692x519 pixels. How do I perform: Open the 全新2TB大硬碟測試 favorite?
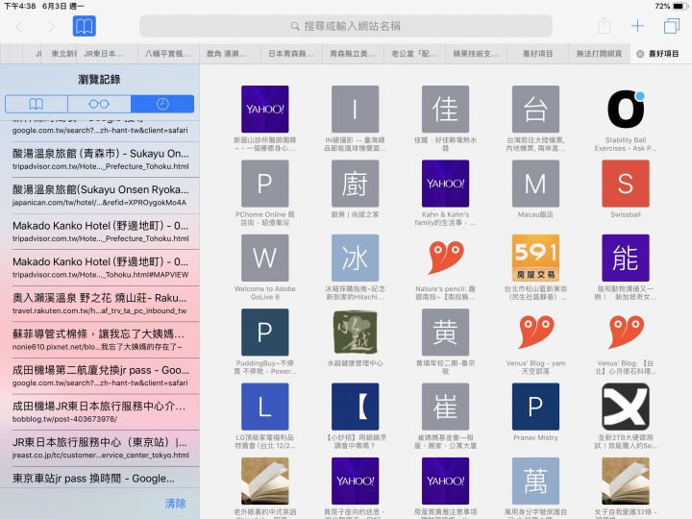[626, 407]
